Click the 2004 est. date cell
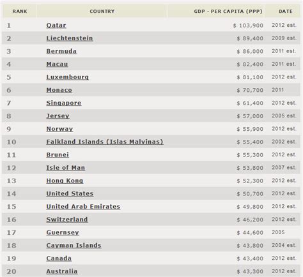This screenshot has width=303, height=277. tap(284, 245)
